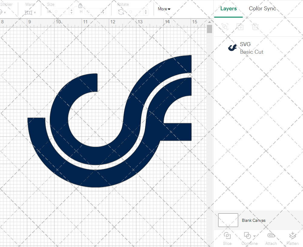Switch to the Layers tab
Viewport: 303px width, 247px height.
[228, 8]
